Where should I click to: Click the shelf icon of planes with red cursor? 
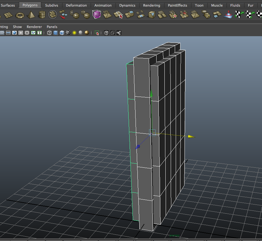click(118, 15)
